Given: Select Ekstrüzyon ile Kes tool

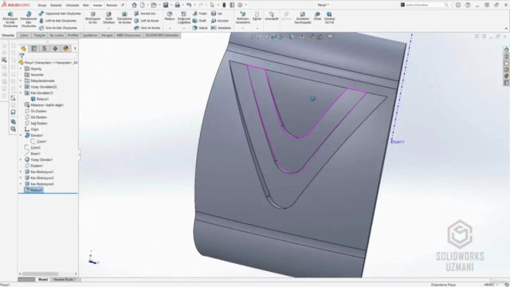Looking at the screenshot, I should [x=93, y=18].
